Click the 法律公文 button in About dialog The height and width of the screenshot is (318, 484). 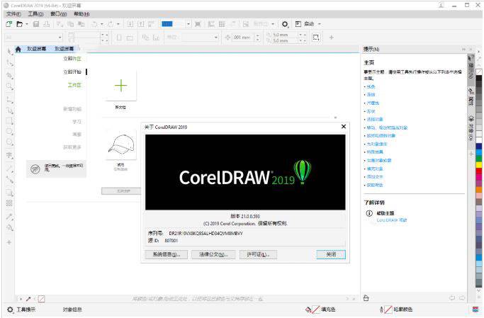(213, 254)
